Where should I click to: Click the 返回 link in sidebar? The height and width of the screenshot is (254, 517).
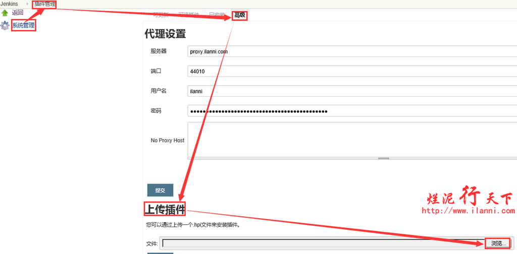tap(18, 13)
